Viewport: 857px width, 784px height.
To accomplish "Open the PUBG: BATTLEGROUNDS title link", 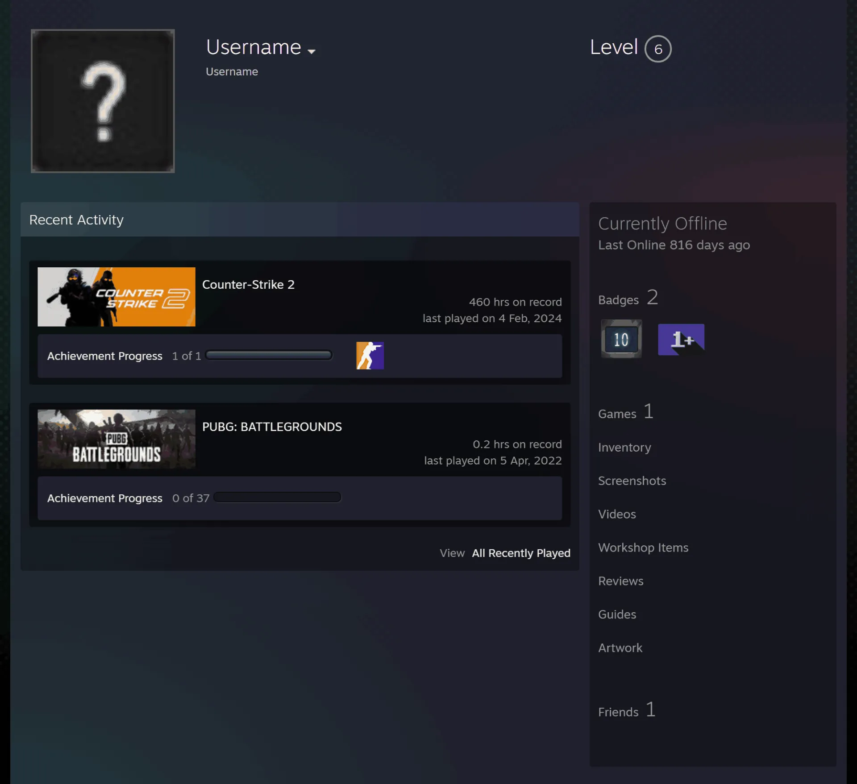I will 272,427.
